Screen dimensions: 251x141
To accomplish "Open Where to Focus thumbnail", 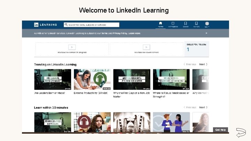I will coord(171,79).
